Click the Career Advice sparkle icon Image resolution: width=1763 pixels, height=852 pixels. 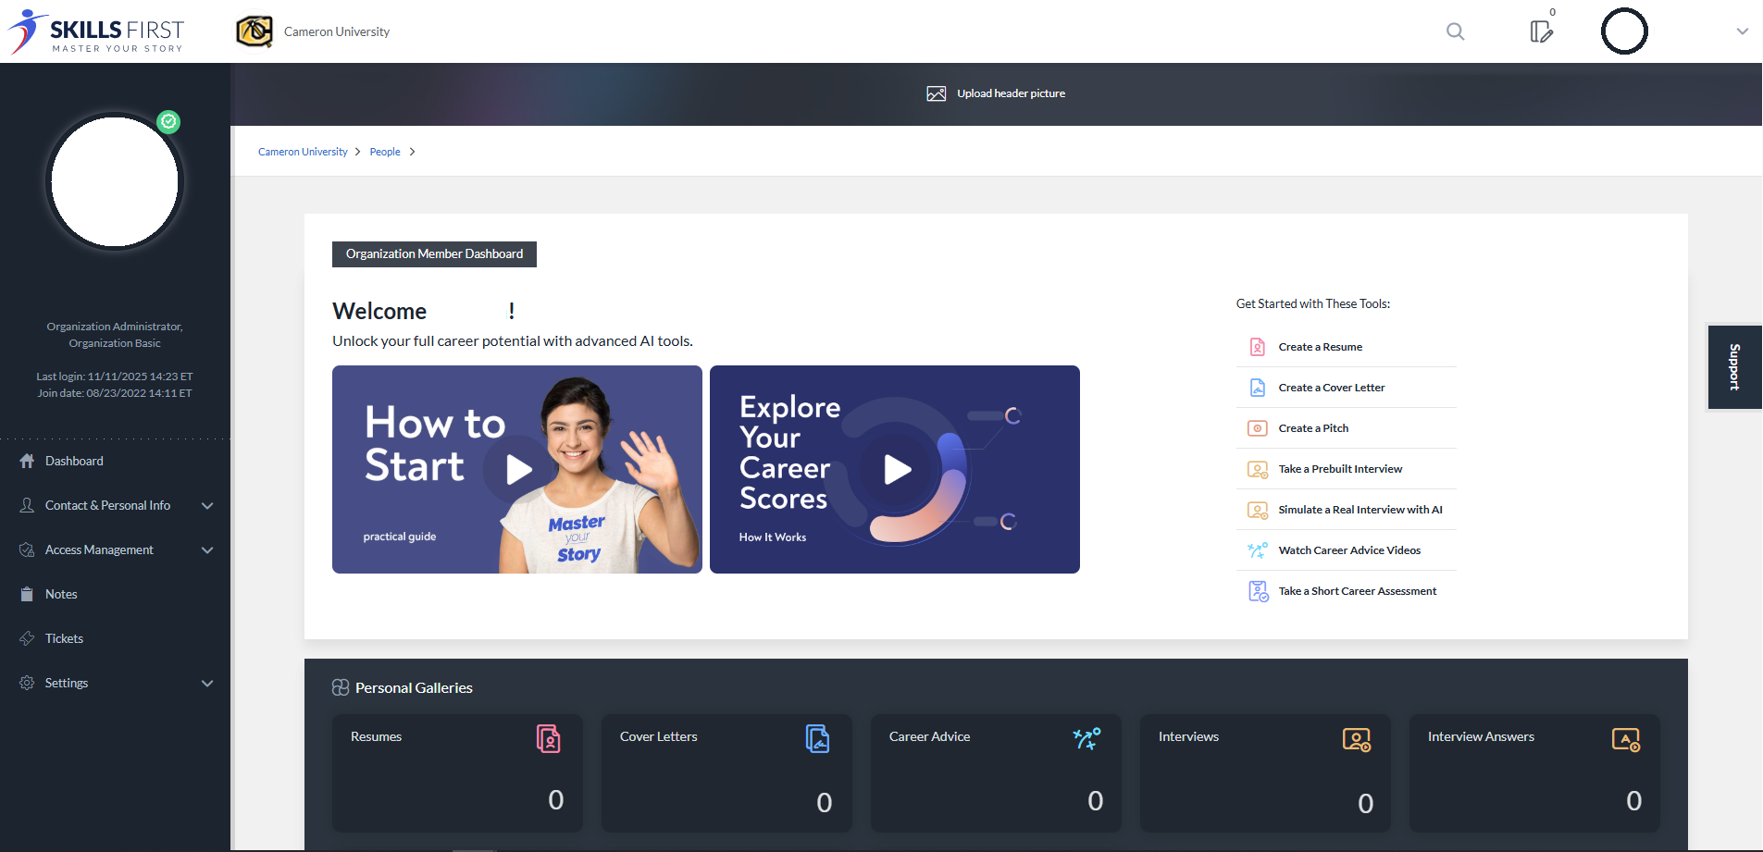pyautogui.click(x=1086, y=738)
